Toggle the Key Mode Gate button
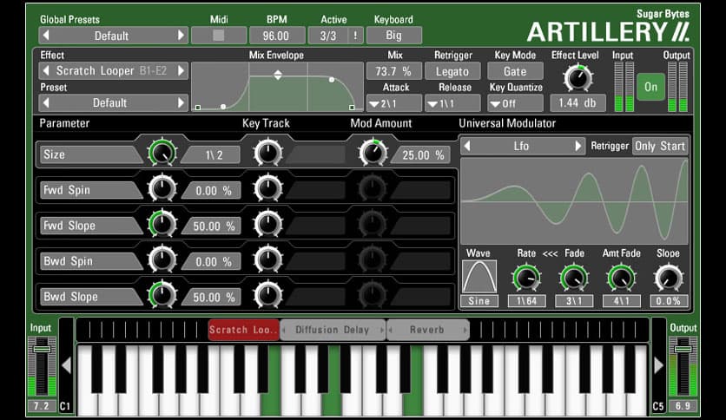726x420 pixels. 515,71
